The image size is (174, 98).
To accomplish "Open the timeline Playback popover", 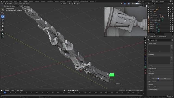I will pyautogui.click(x=7, y=90).
